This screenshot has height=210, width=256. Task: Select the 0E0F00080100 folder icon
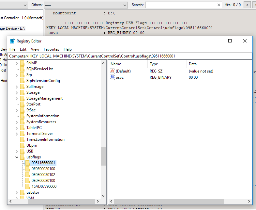(28, 181)
